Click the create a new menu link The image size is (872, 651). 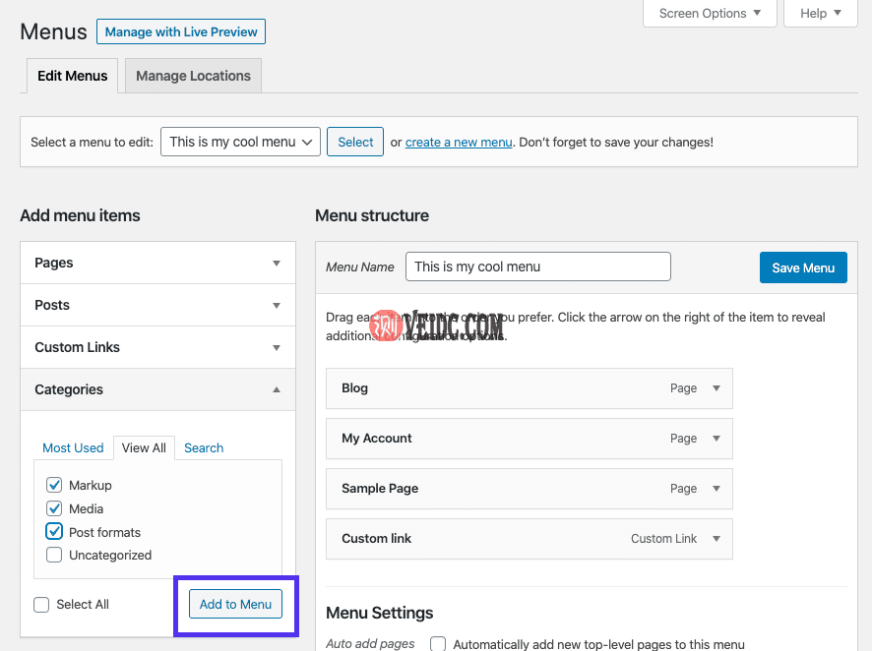pos(459,143)
